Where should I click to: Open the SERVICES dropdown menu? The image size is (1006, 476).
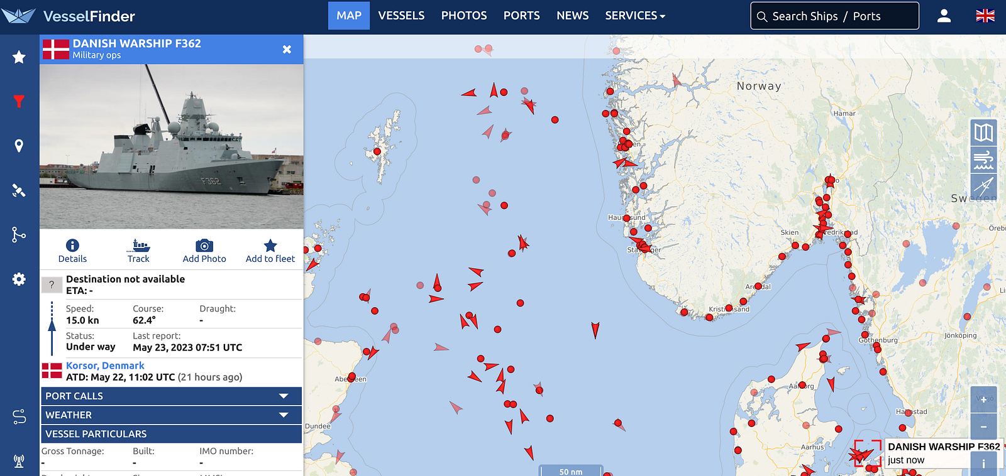[635, 16]
